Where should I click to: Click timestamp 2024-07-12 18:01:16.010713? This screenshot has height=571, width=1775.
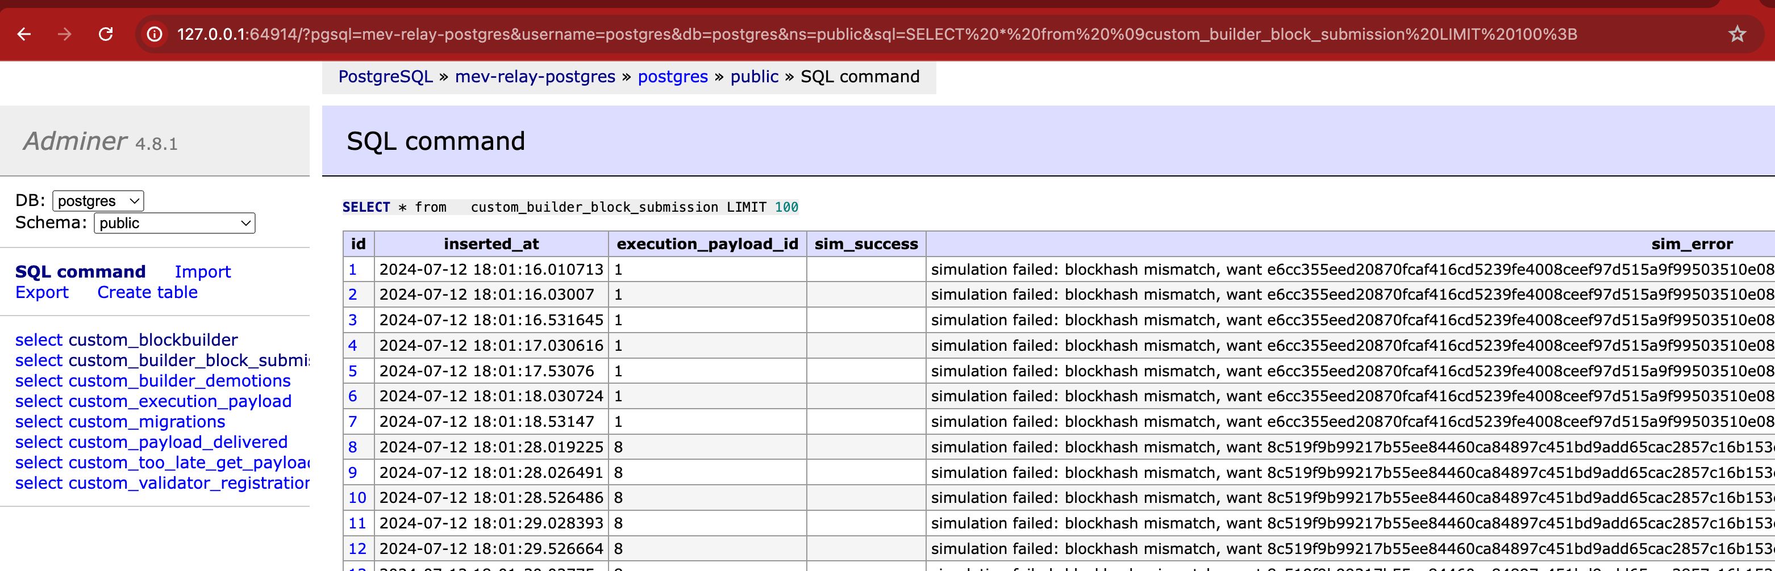[x=491, y=270]
